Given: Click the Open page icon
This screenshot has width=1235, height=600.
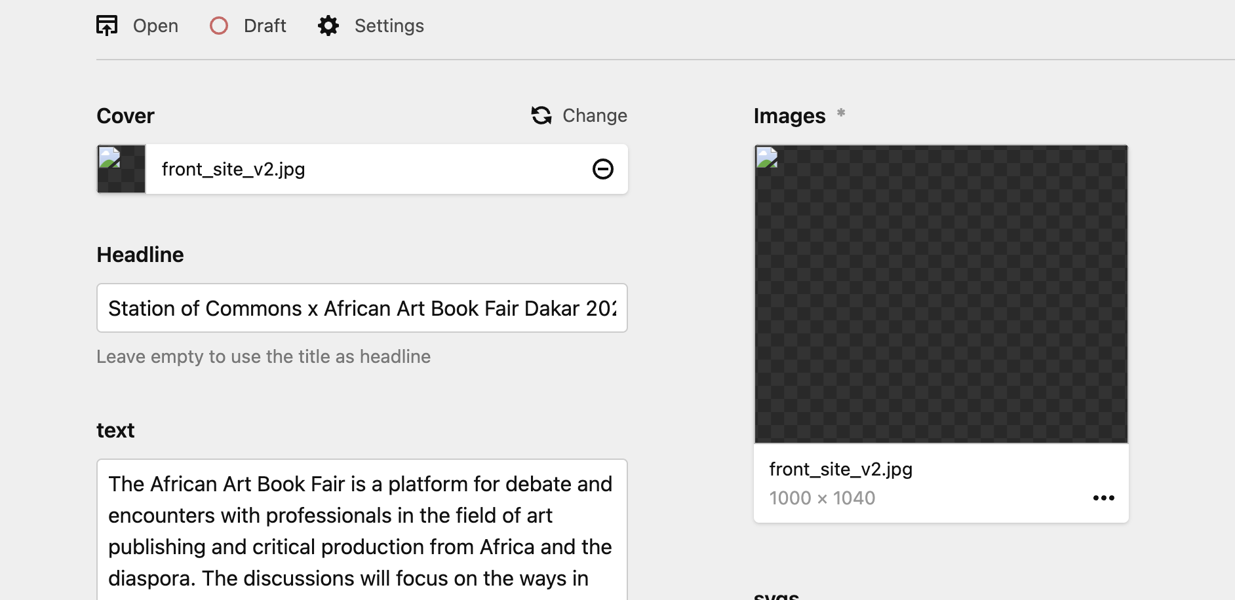Looking at the screenshot, I should pos(107,26).
